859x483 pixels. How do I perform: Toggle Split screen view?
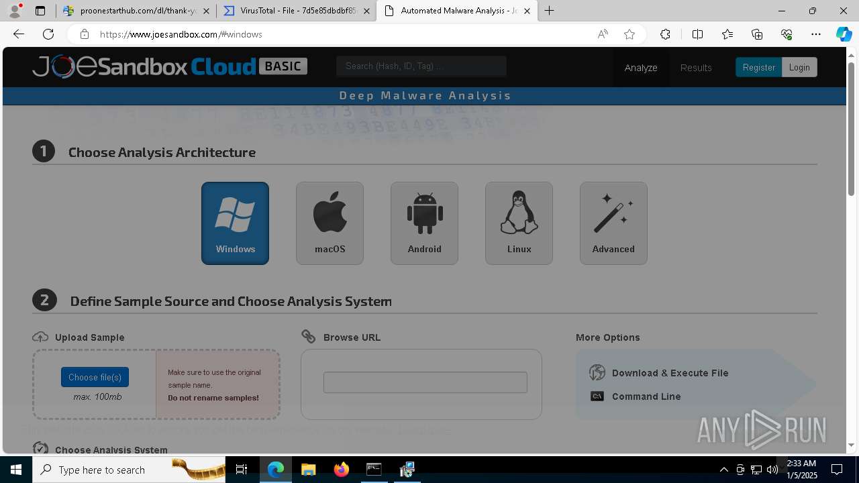[x=697, y=34]
